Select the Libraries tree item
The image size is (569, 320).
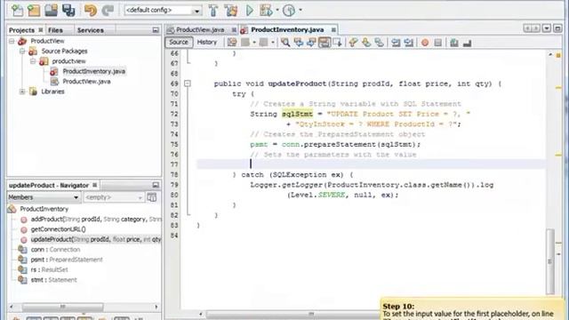(52, 92)
